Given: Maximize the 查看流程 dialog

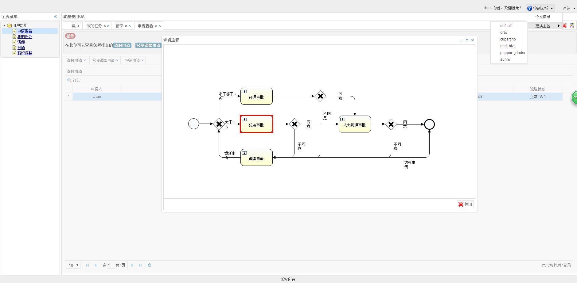Looking at the screenshot, I should [x=467, y=40].
